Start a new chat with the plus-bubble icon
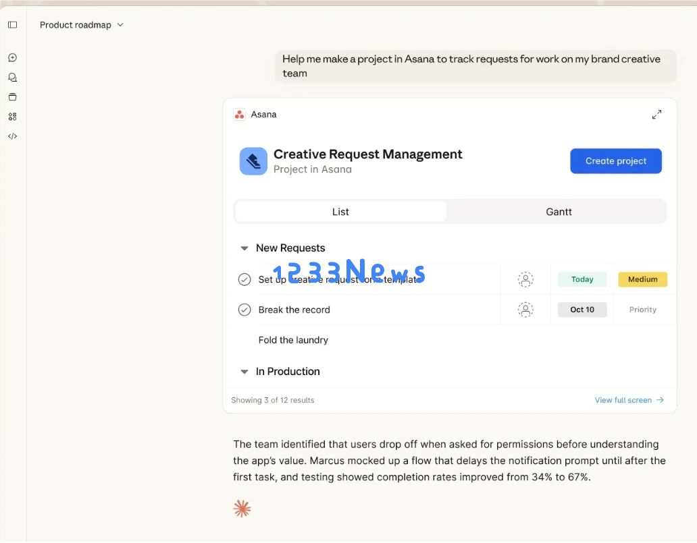This screenshot has width=697, height=543. click(x=12, y=57)
